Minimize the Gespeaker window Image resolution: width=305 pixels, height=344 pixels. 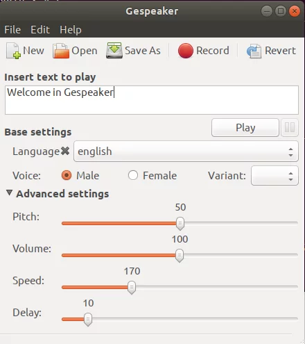[266, 11]
